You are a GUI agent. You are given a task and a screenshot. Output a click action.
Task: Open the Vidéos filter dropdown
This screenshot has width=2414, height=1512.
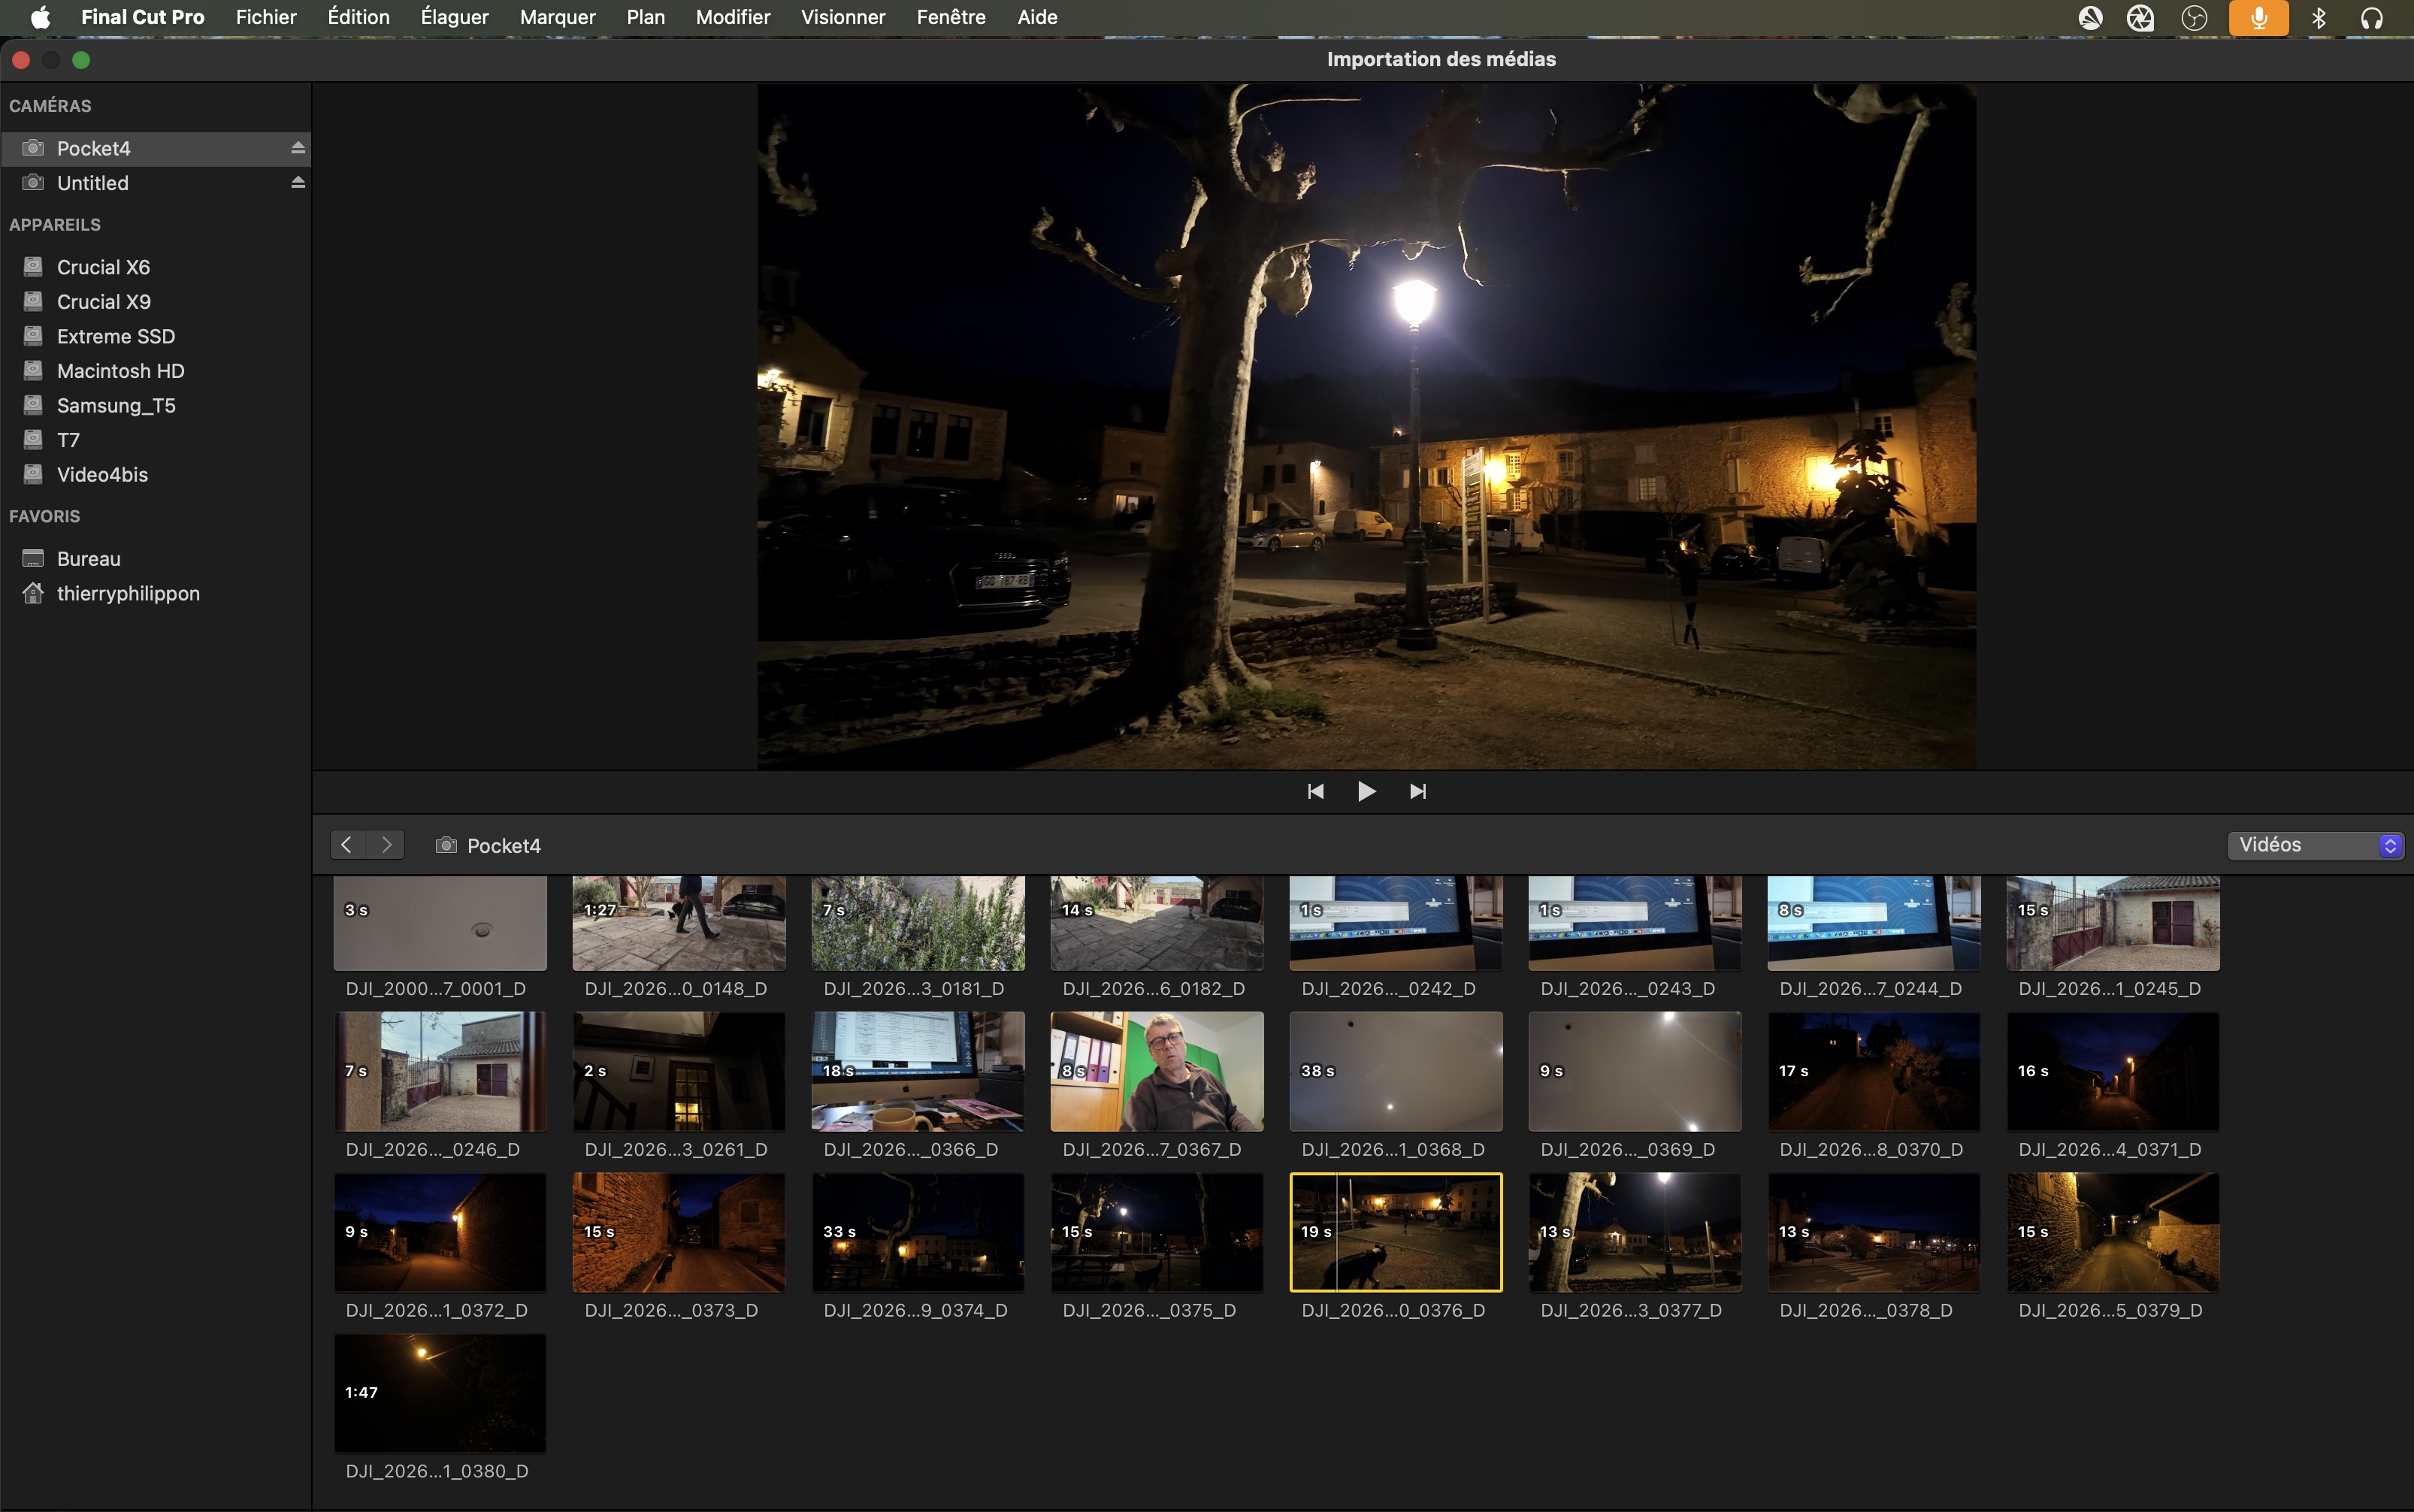(x=2315, y=845)
